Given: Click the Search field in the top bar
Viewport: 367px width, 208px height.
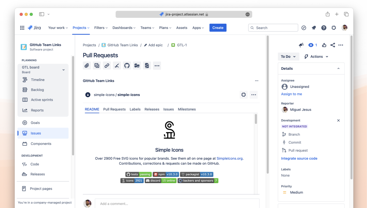Looking at the screenshot, I should [x=273, y=28].
